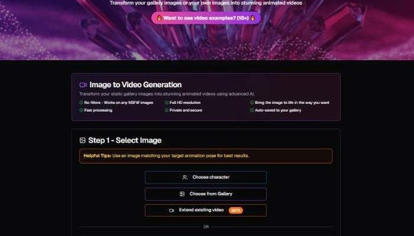Click the right fire emoji on the examples button
This screenshot has width=414, height=236.
(x=253, y=18)
